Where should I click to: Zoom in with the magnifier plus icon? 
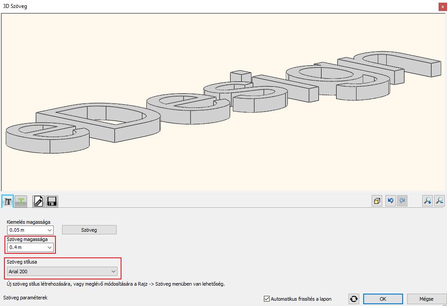pyautogui.click(x=427, y=201)
